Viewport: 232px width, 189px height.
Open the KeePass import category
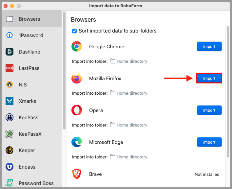click(x=32, y=117)
